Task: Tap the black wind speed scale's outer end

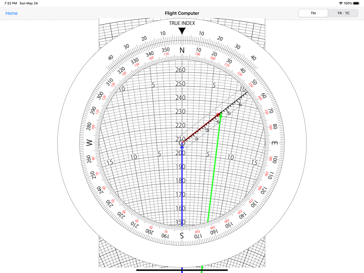Action: coord(246,92)
